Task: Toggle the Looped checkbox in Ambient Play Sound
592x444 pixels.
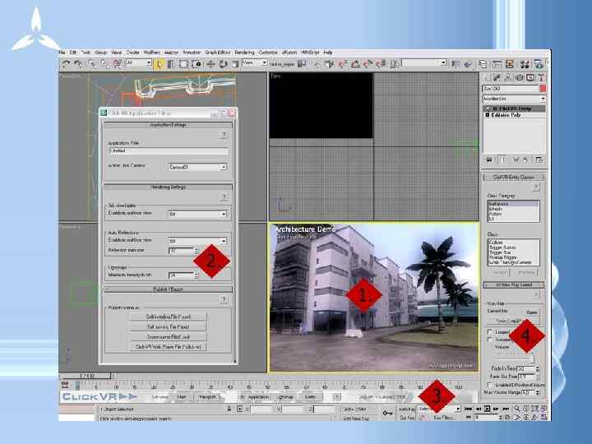Action: (x=490, y=332)
